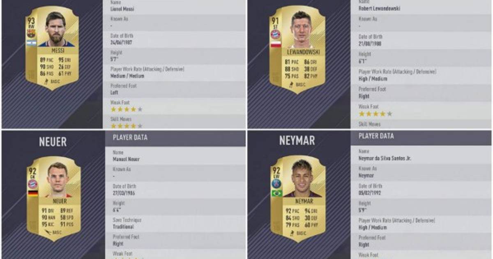
Task: Click the NEUER name heading
Action: click(53, 142)
